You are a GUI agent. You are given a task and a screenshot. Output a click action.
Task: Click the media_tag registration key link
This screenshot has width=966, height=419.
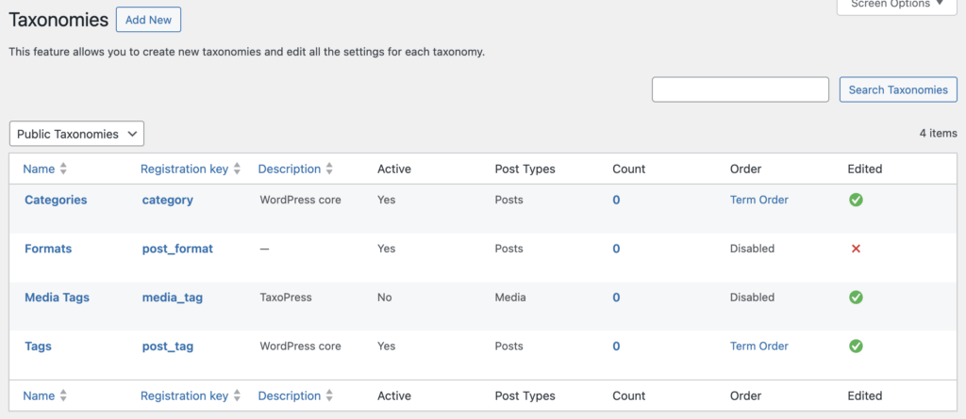point(173,298)
